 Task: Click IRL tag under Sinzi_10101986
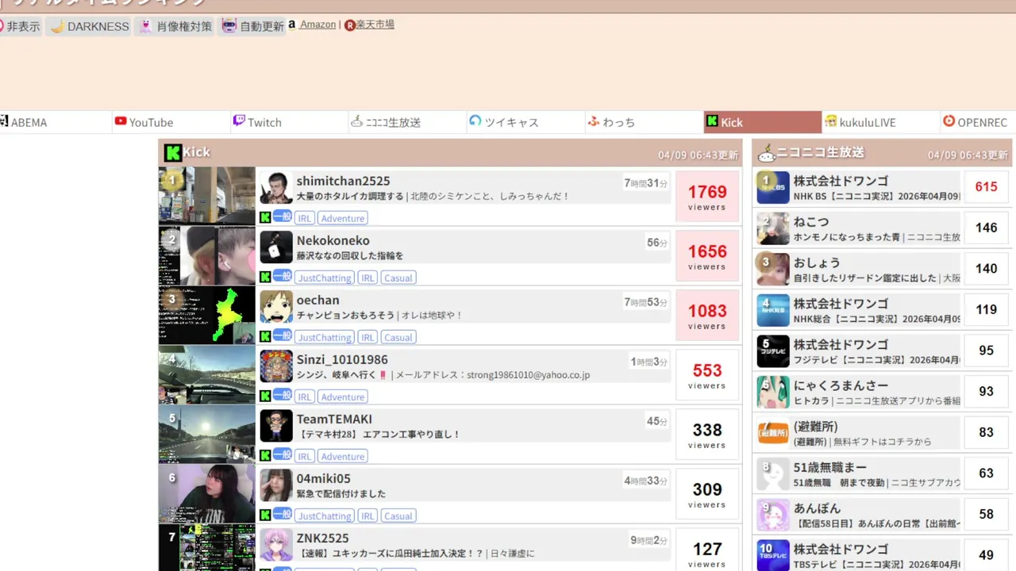[x=305, y=397]
